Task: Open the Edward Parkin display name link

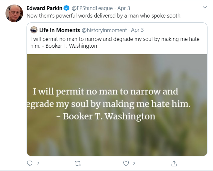Action: 44,8
